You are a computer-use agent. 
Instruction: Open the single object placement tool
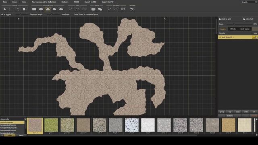click(93, 9)
